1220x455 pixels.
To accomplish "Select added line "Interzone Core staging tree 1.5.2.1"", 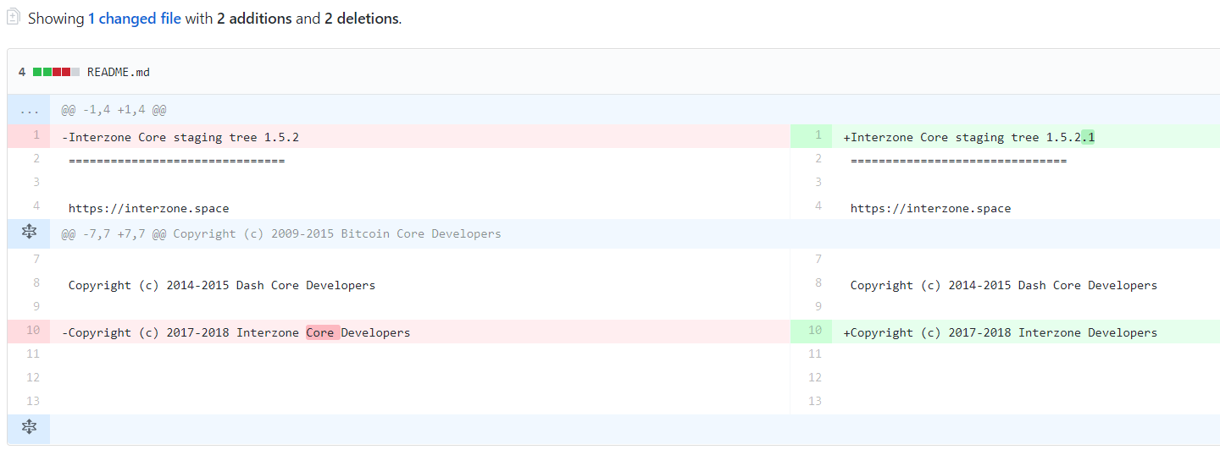I will tap(969, 137).
